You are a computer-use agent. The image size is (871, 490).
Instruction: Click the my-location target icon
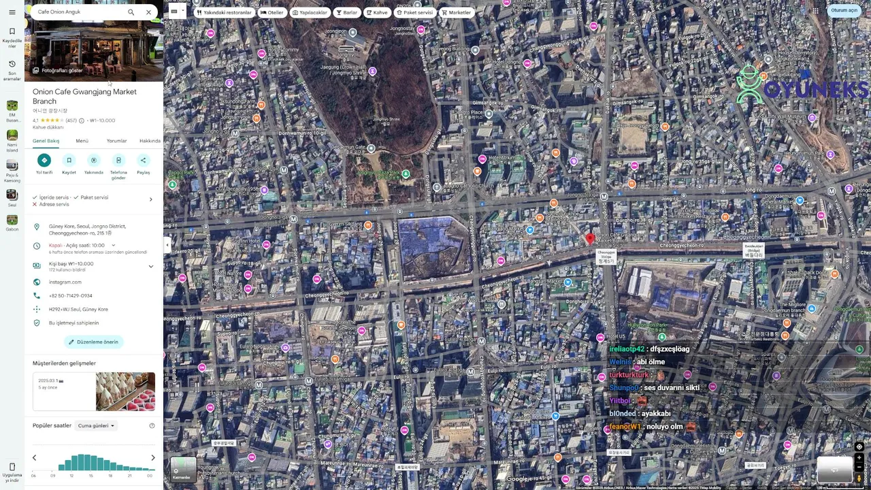pos(859,446)
